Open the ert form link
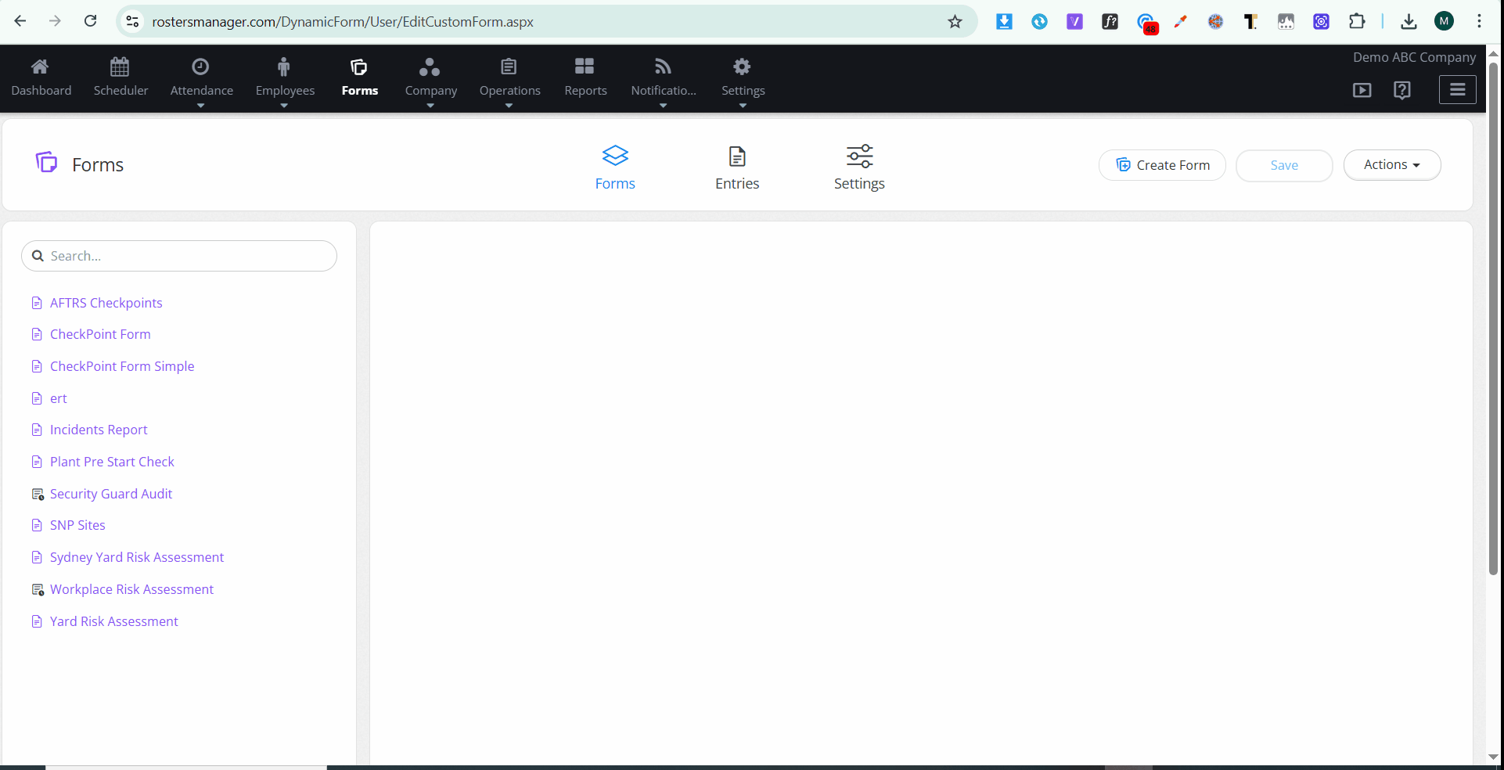The height and width of the screenshot is (770, 1504). (59, 398)
